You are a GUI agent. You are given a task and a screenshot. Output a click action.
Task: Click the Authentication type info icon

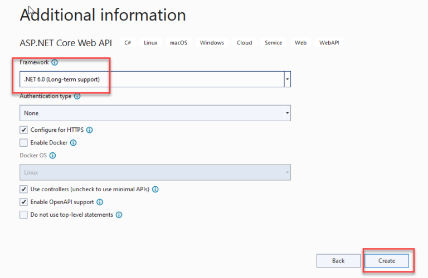pos(77,96)
